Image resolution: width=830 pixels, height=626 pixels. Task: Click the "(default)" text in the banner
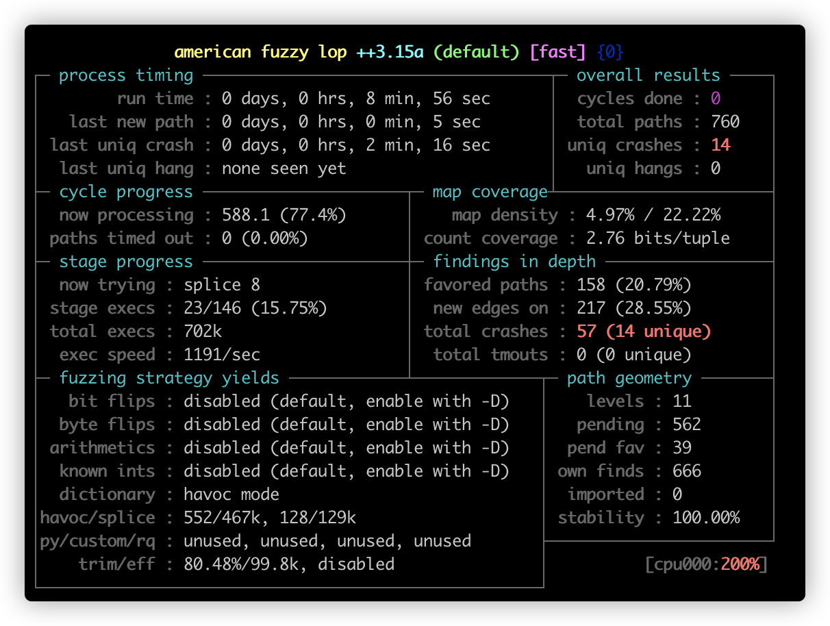click(477, 52)
